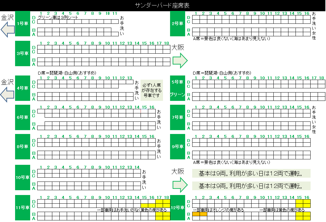Image resolution: width=326 pixels, height=222 pixels.
Task: Click the A席＝景色は良くない note under 9号車
Action: pyautogui.click(x=231, y=162)
